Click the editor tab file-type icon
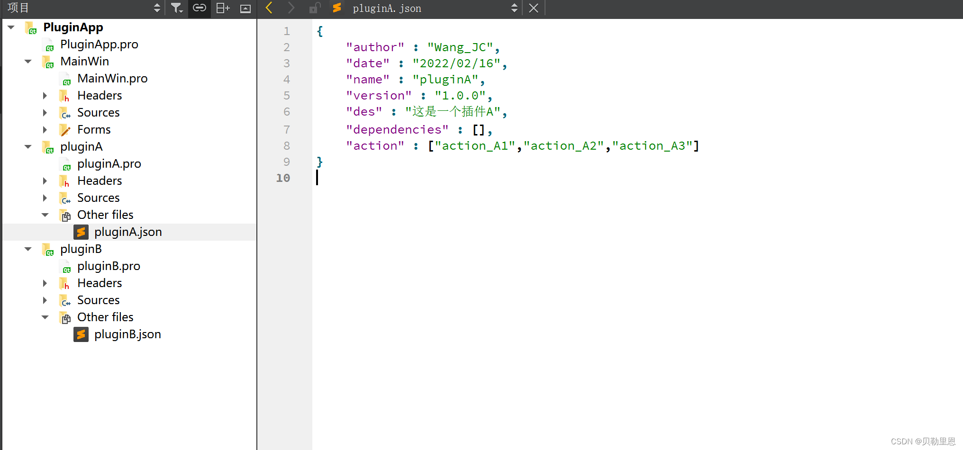Screen dimensions: 963x450 click(337, 8)
